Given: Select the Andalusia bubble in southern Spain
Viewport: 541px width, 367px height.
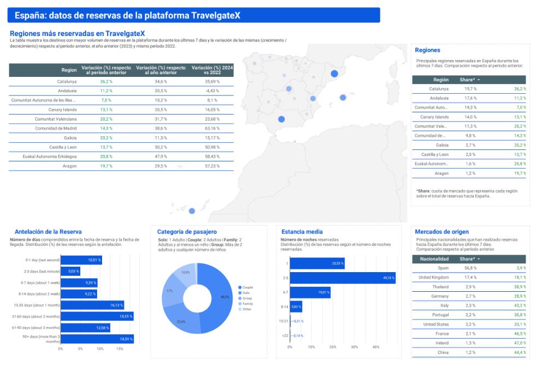Looking at the screenshot, I should click(282, 119).
